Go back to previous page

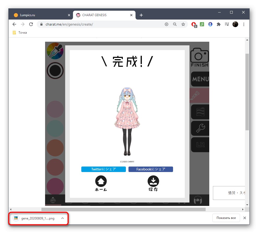(14, 24)
